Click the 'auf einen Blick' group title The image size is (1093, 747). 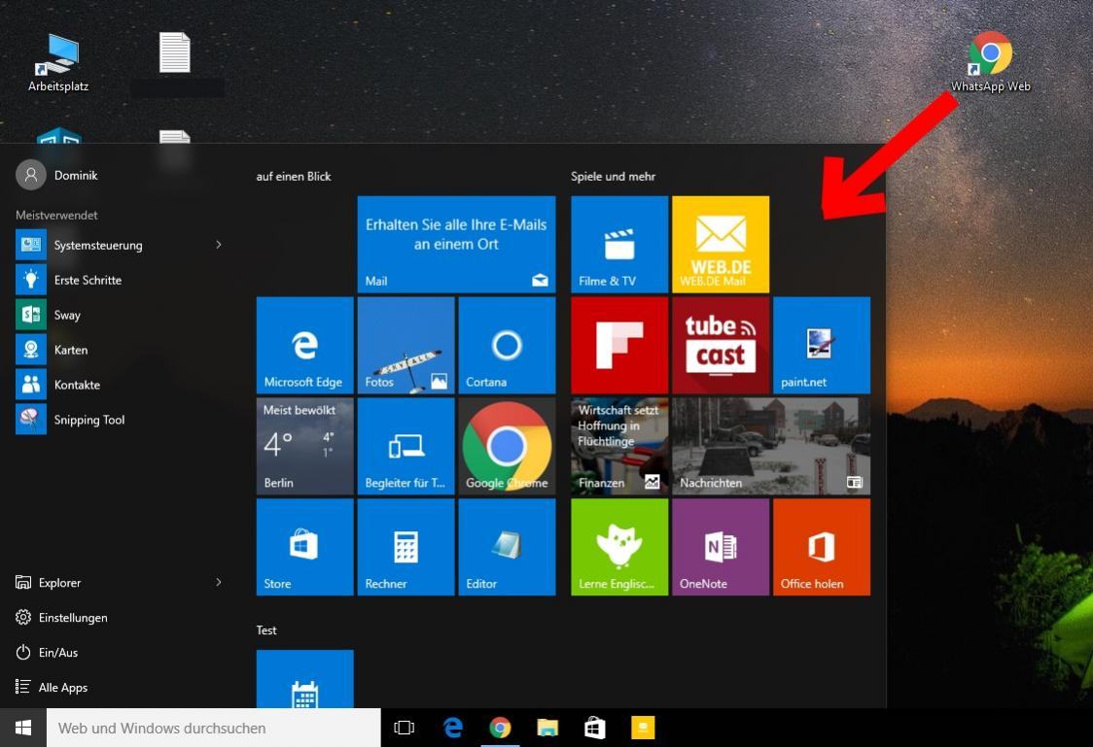click(294, 177)
